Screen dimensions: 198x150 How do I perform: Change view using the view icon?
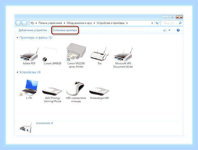click(x=165, y=30)
